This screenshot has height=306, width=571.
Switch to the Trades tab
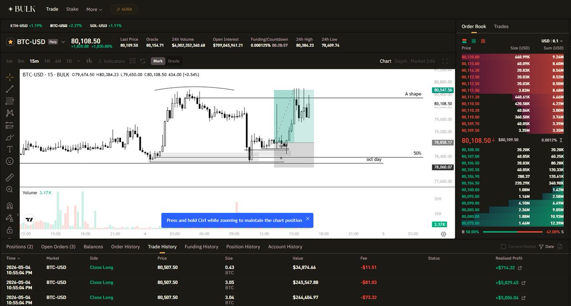[x=501, y=27]
